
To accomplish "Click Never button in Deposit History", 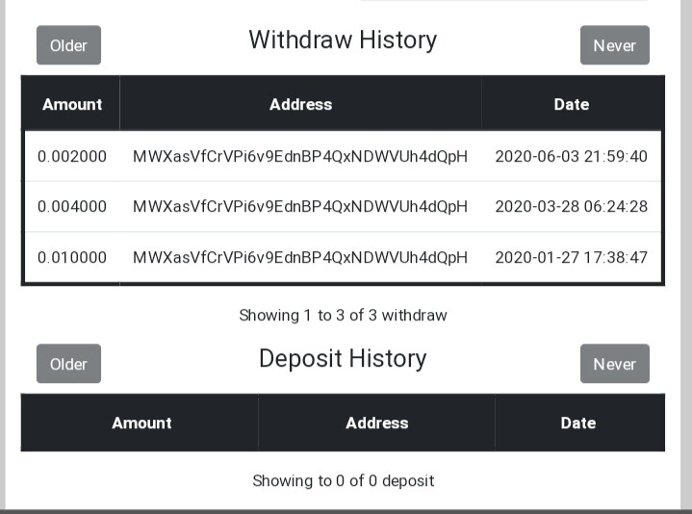I will point(614,364).
